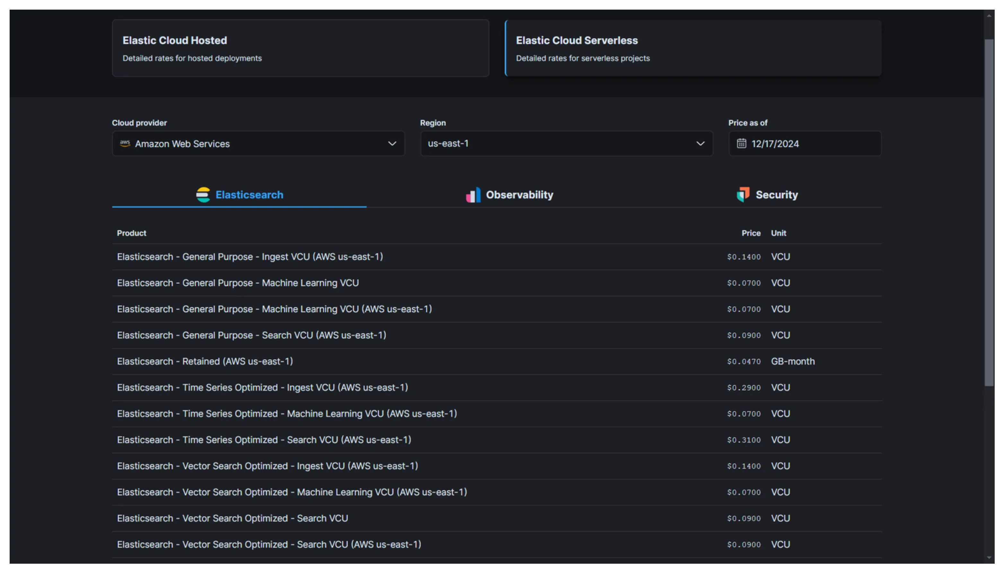Expand the Cloud provider dropdown chevron
1004x573 pixels.
coord(392,143)
